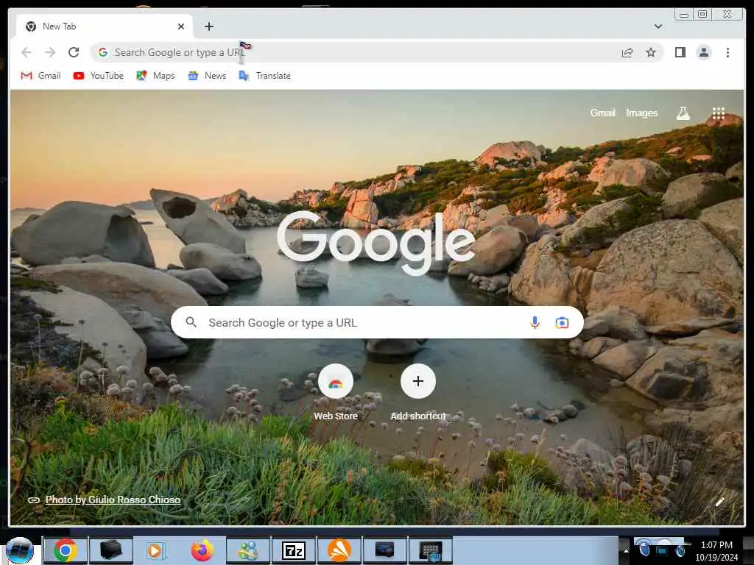Image resolution: width=754 pixels, height=565 pixels.
Task: Open the Maps bookmark
Action: click(x=155, y=76)
